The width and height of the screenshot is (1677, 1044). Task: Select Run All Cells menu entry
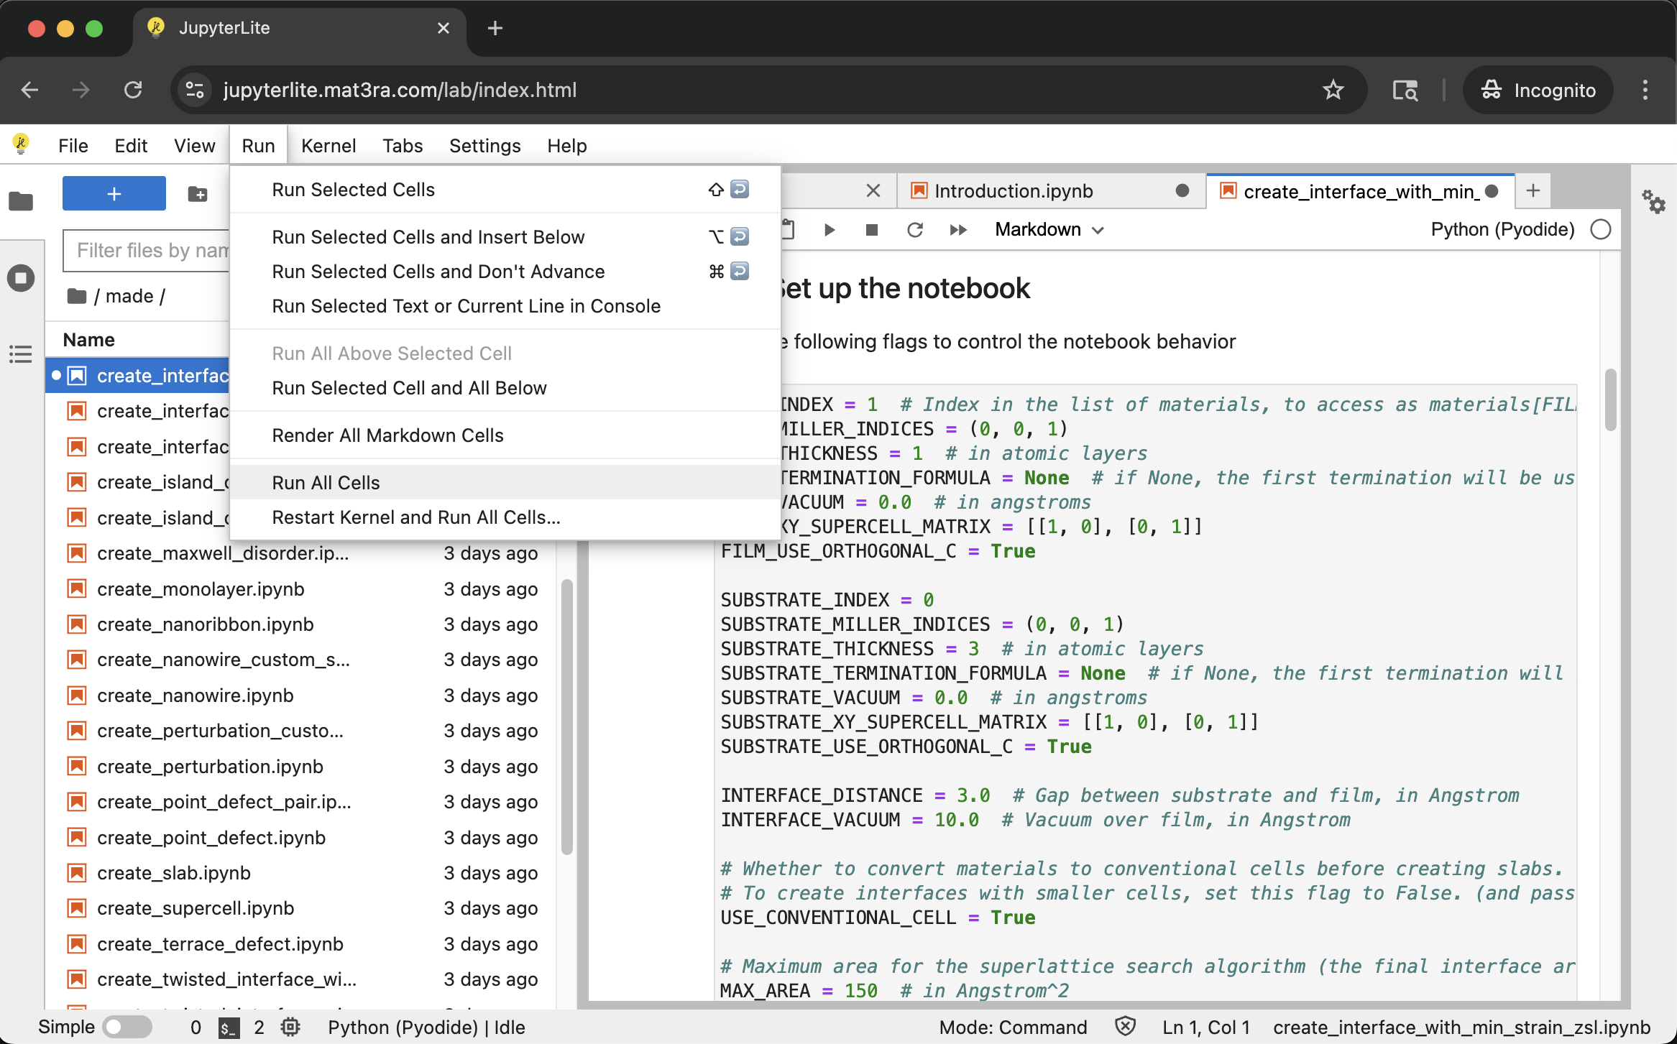(326, 483)
